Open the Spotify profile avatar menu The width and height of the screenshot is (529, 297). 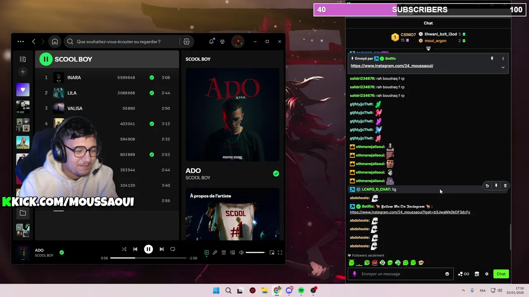pyautogui.click(x=237, y=42)
